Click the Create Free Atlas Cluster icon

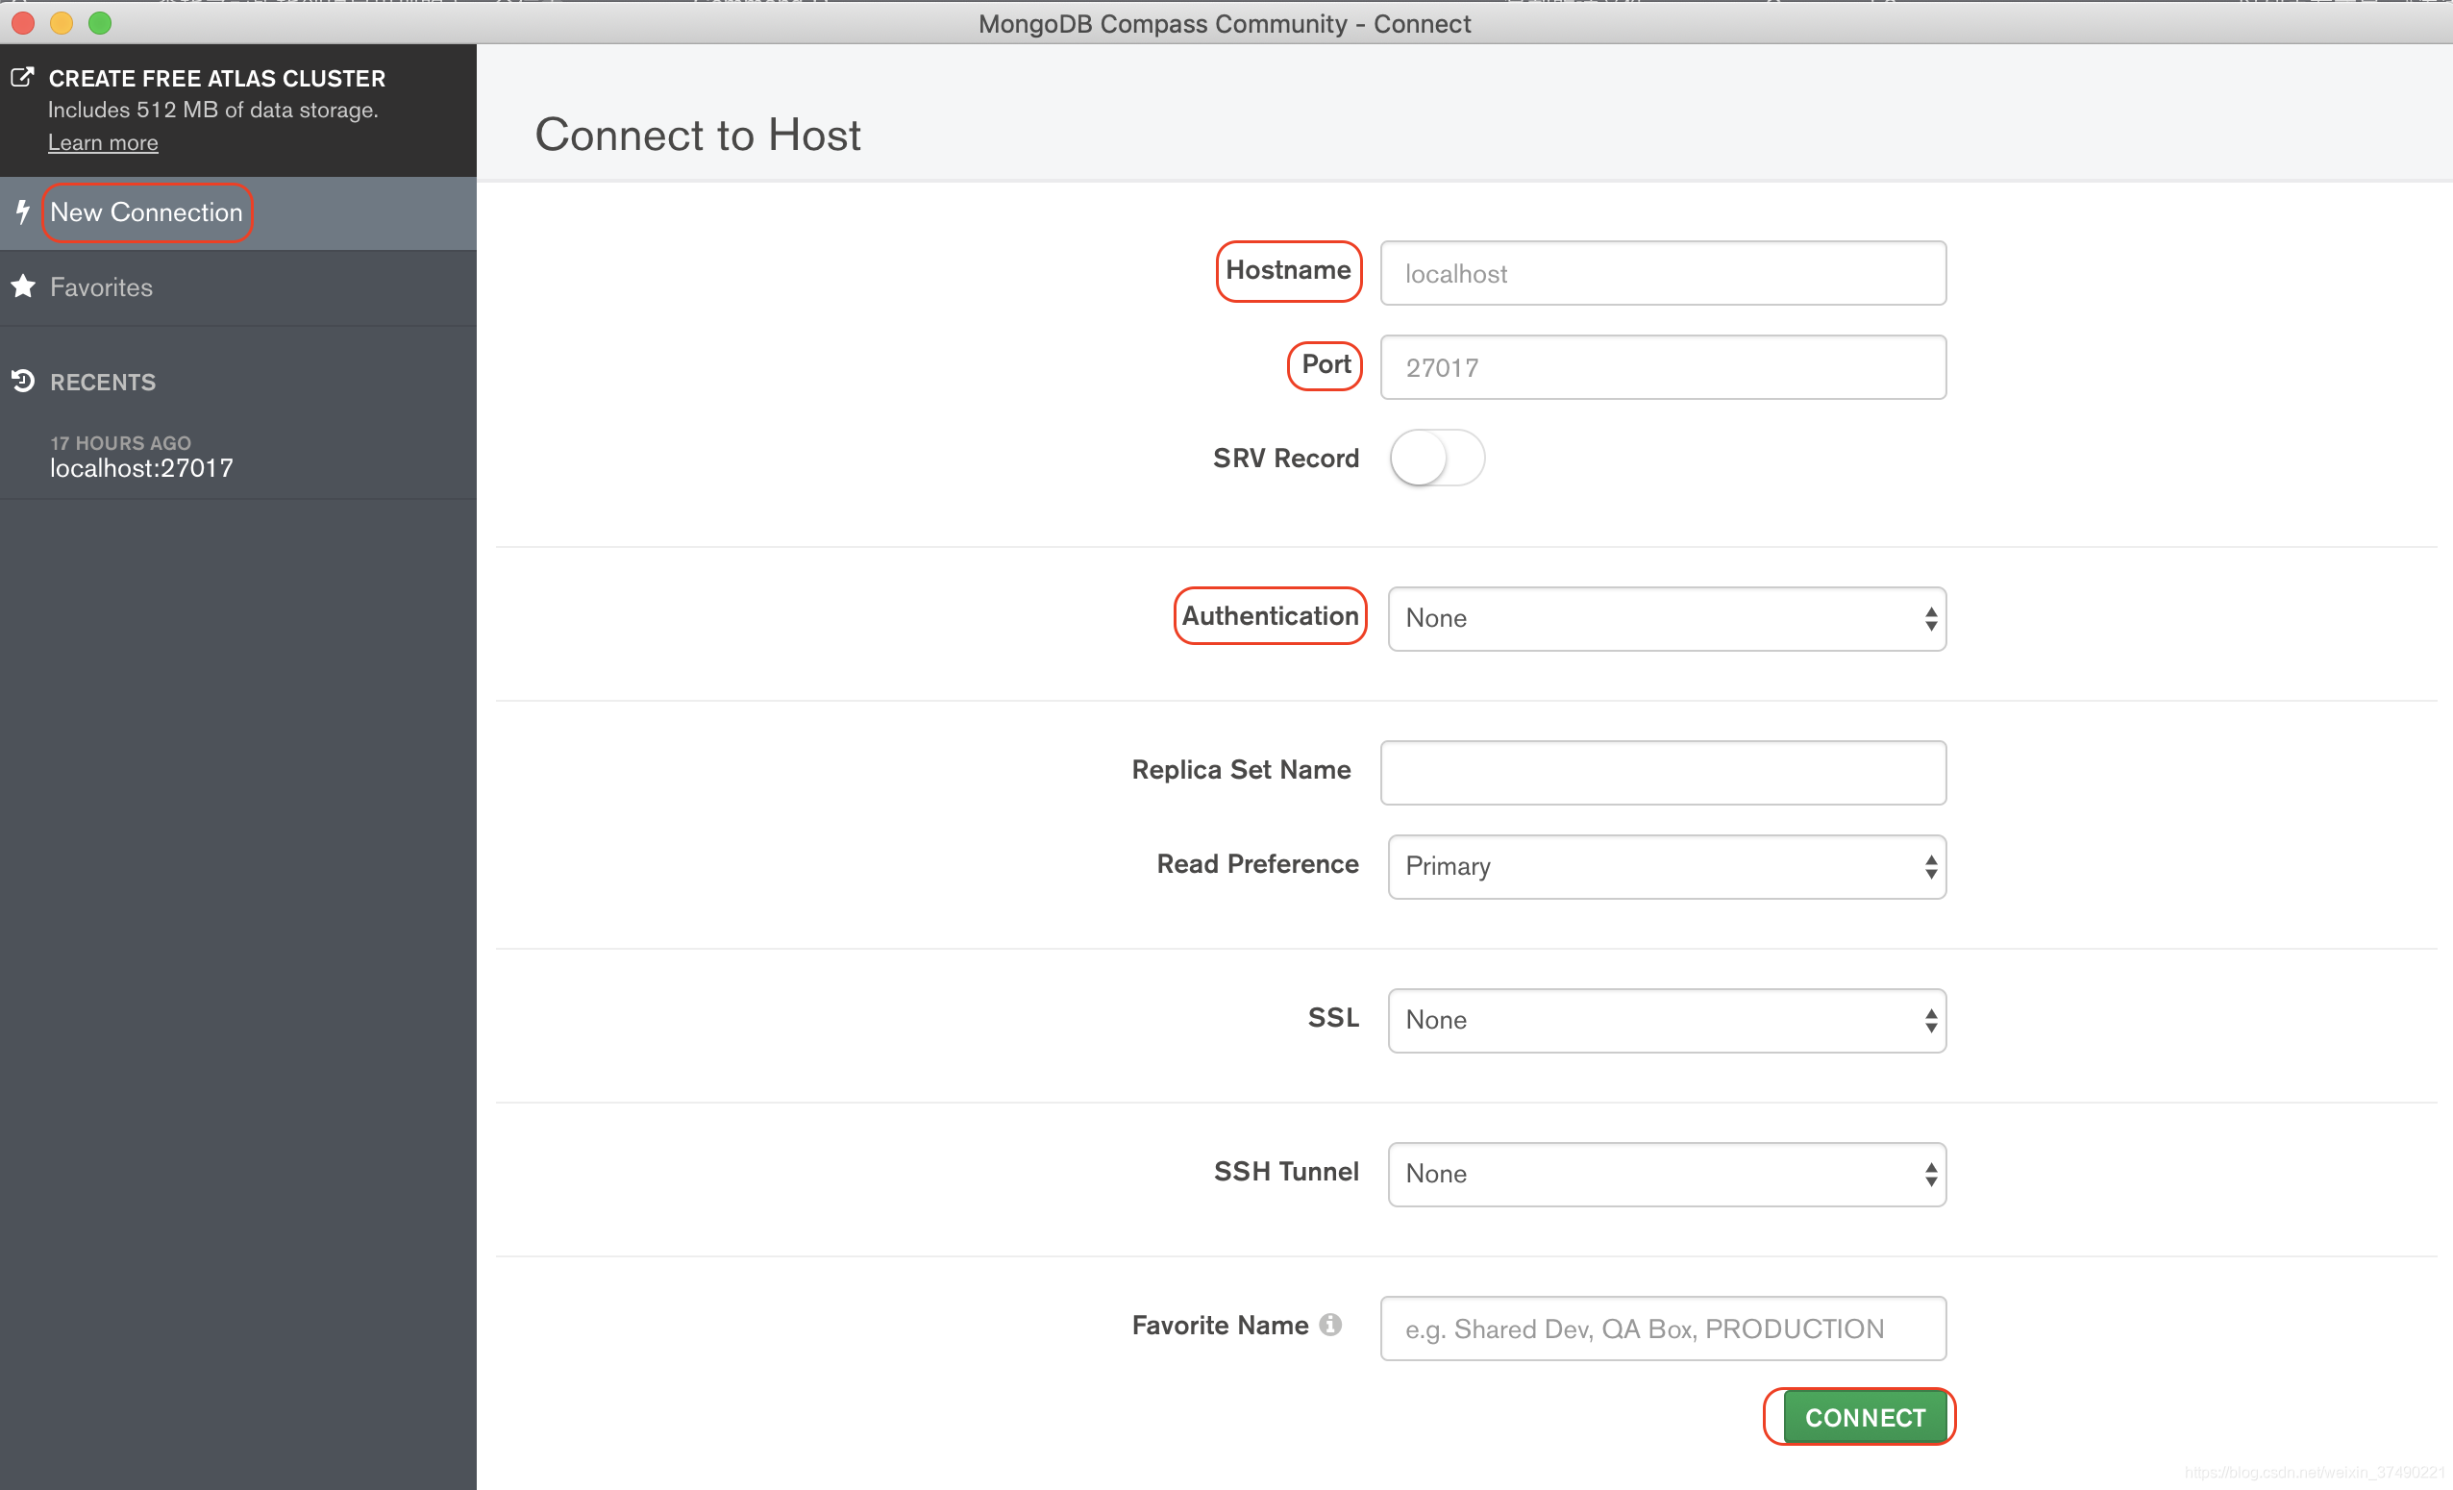[23, 75]
